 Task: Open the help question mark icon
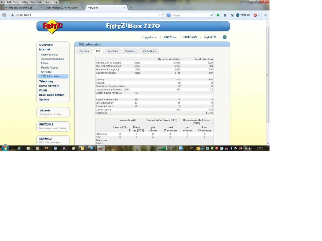click(225, 37)
